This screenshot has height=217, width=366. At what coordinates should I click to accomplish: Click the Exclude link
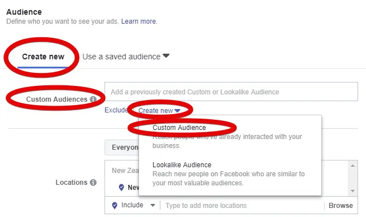[116, 110]
